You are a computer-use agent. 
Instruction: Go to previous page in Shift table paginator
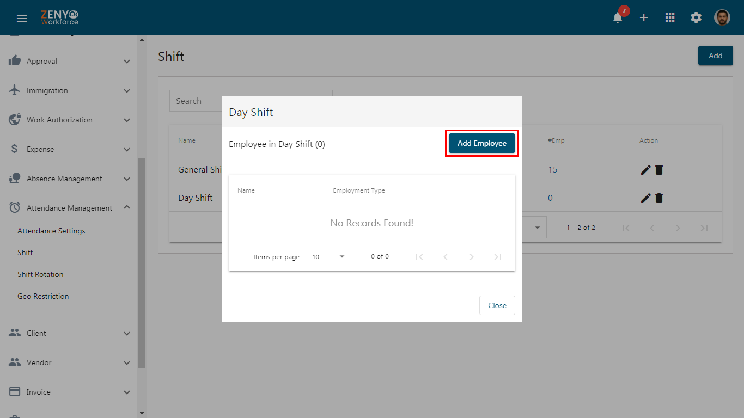pyautogui.click(x=652, y=228)
